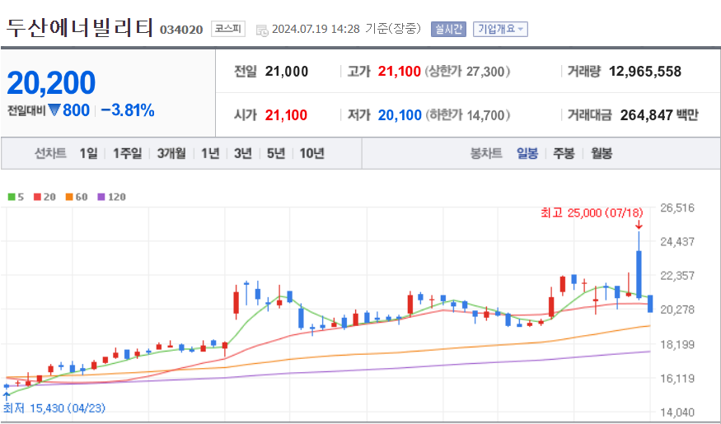Click the 봉차트 label
The image size is (721, 424).
(485, 153)
